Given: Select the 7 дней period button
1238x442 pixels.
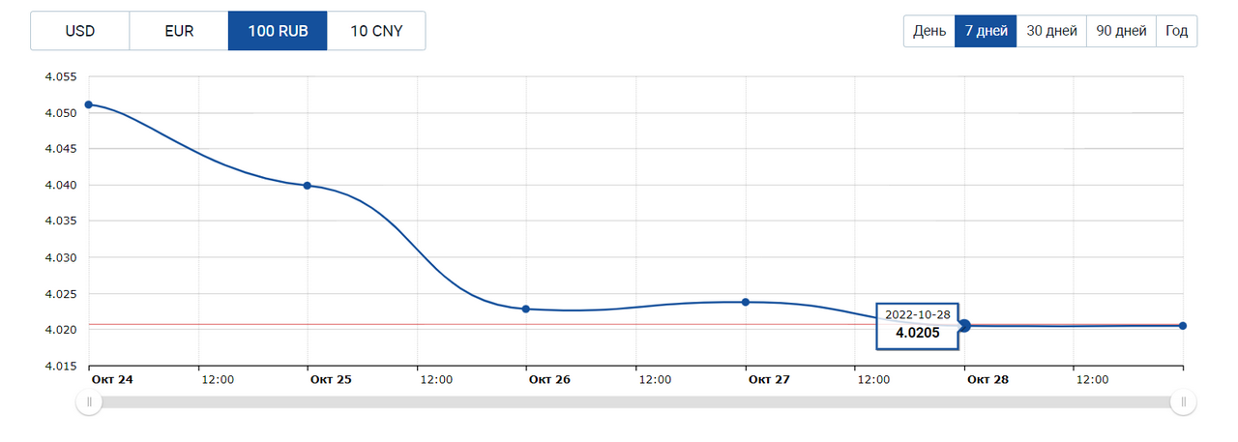Looking at the screenshot, I should [x=986, y=31].
